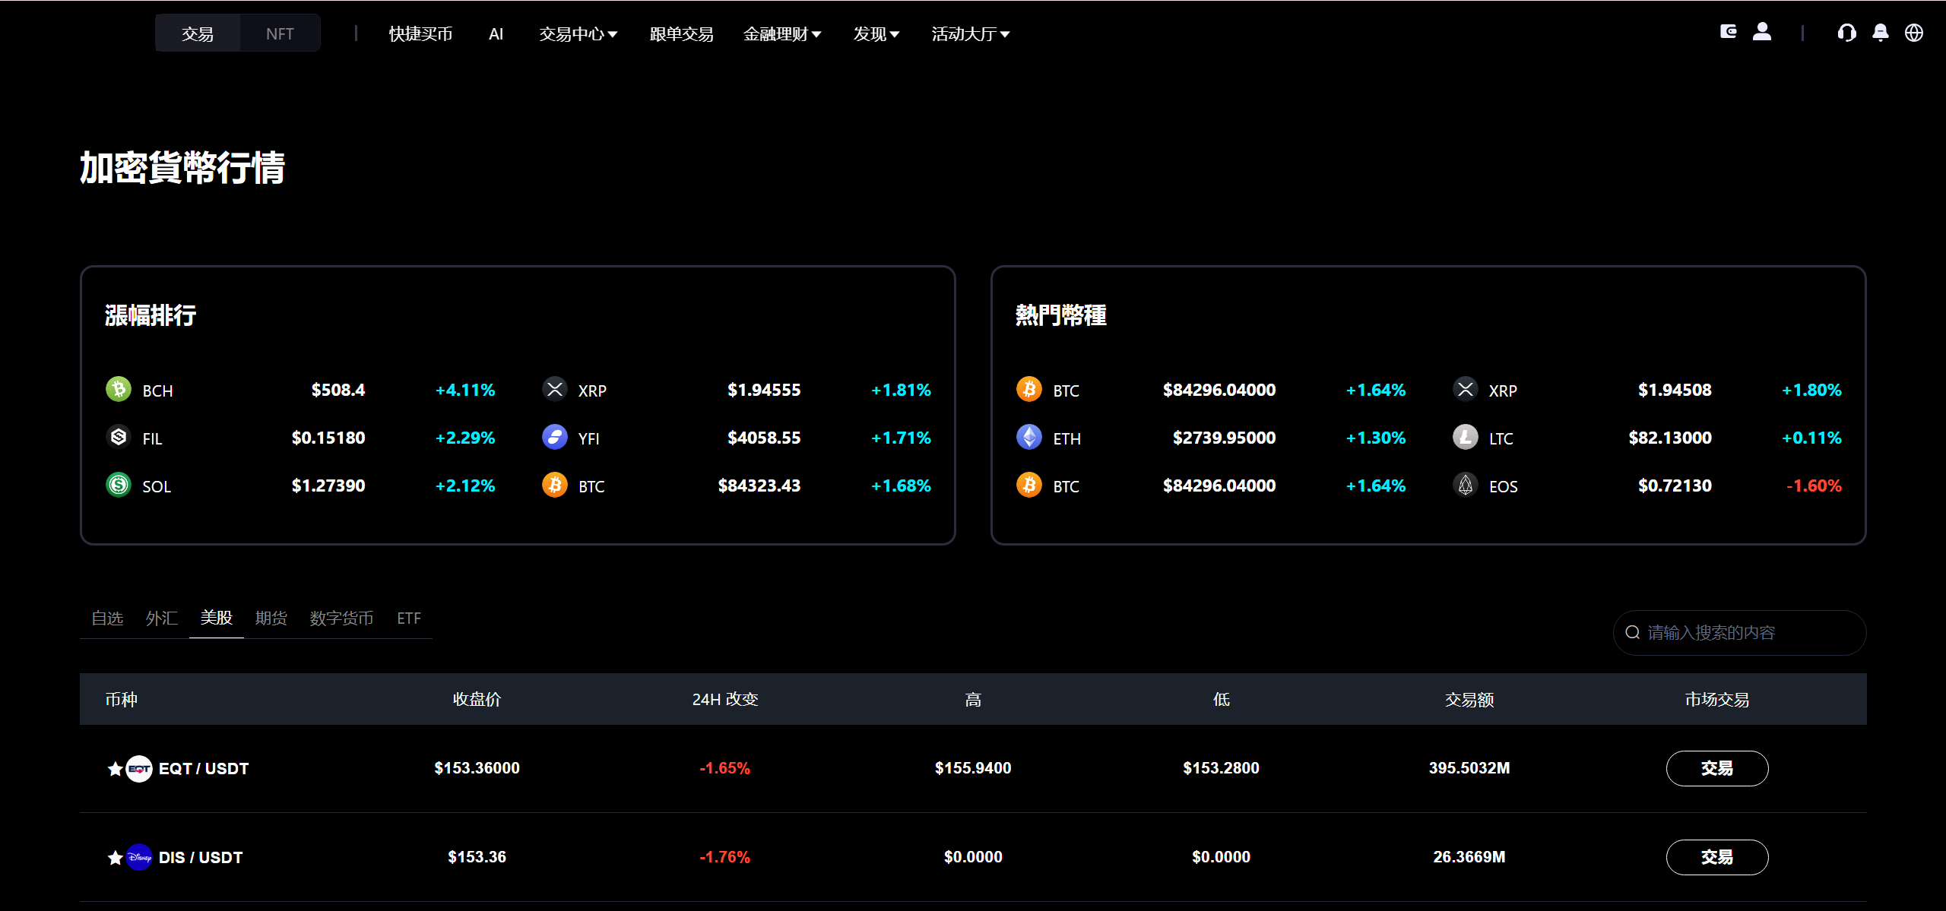This screenshot has height=911, width=1946.
Task: Click the notification bell icon
Action: (x=1881, y=33)
